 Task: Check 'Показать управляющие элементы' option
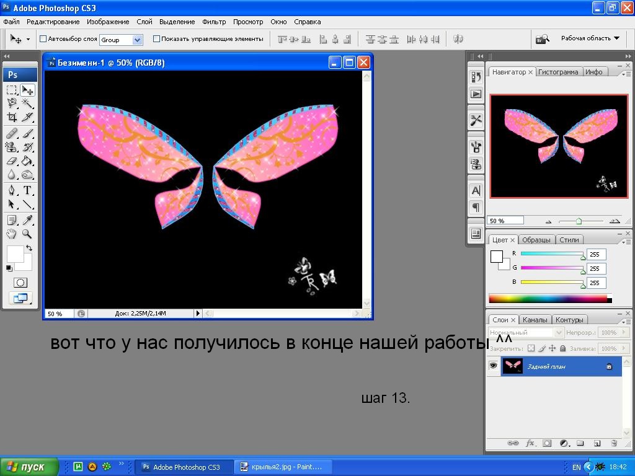tap(156, 39)
